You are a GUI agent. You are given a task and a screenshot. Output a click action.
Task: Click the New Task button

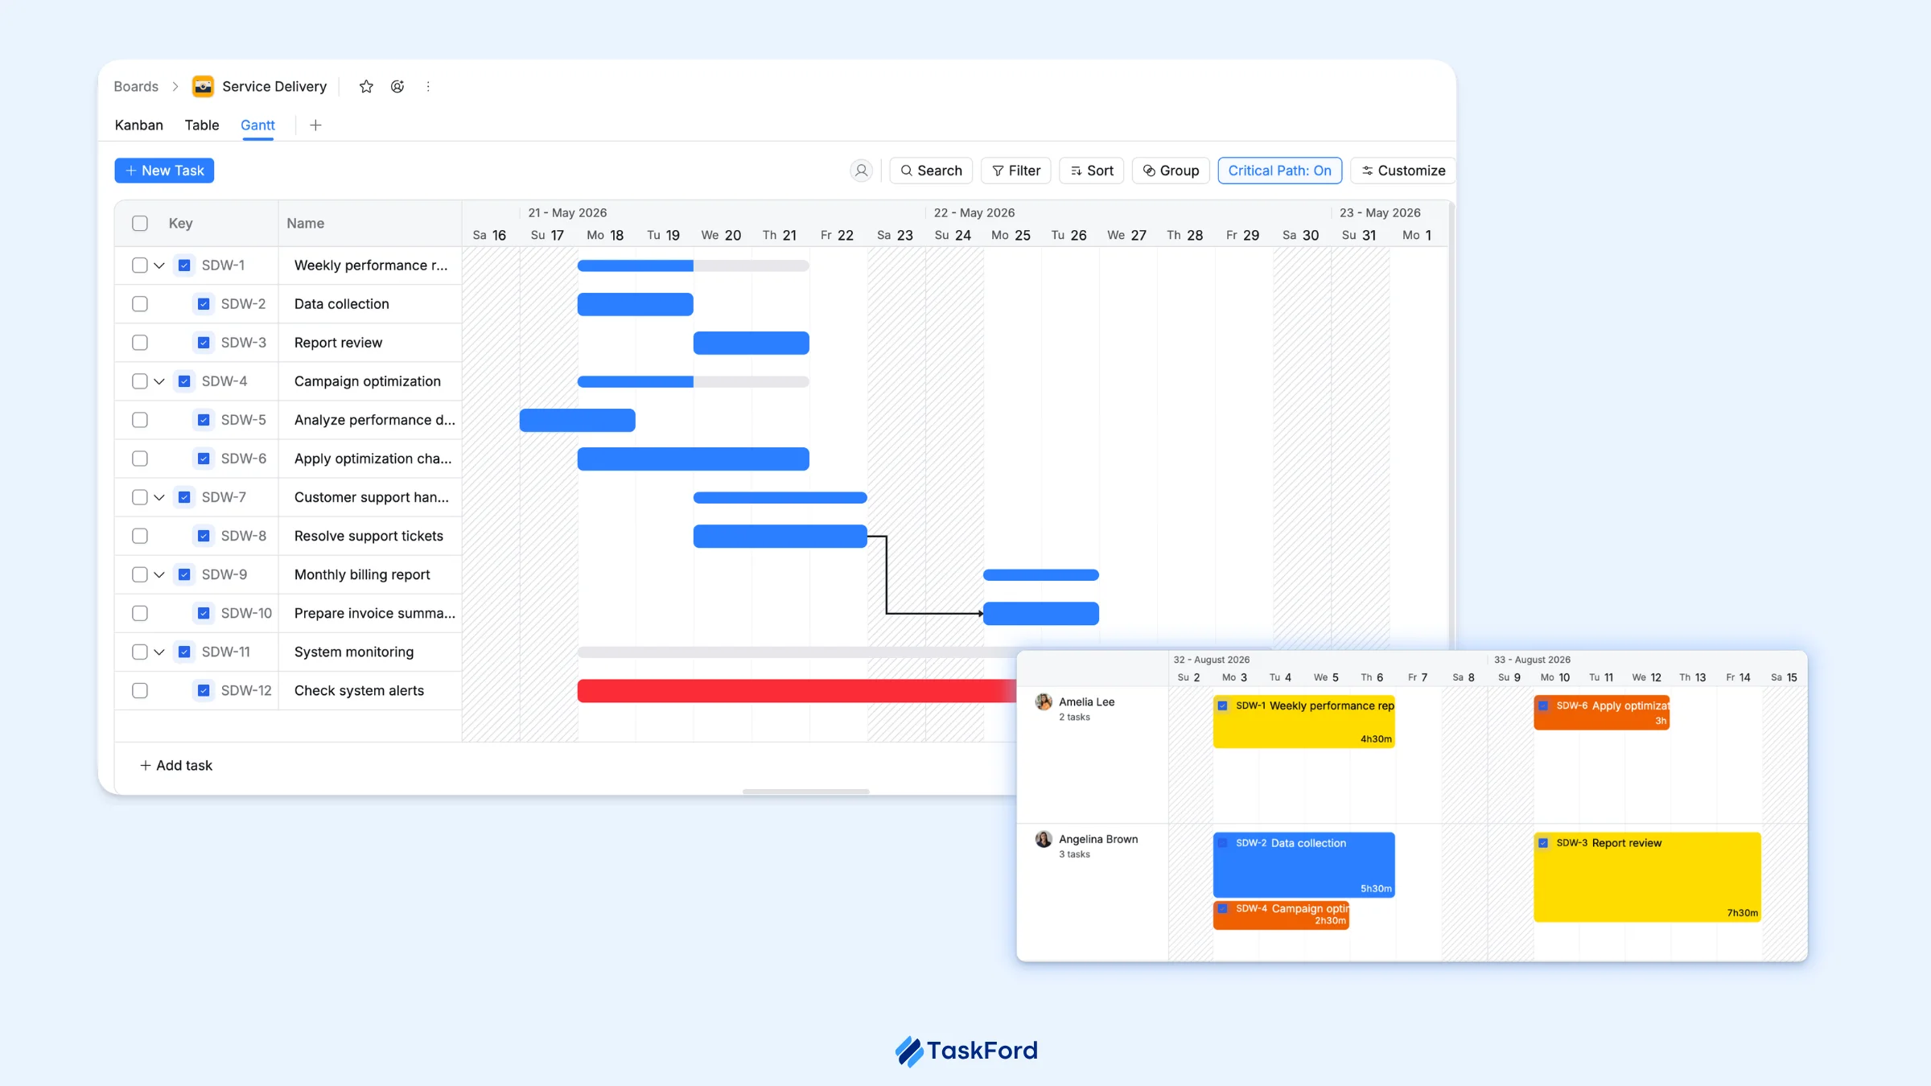point(164,171)
